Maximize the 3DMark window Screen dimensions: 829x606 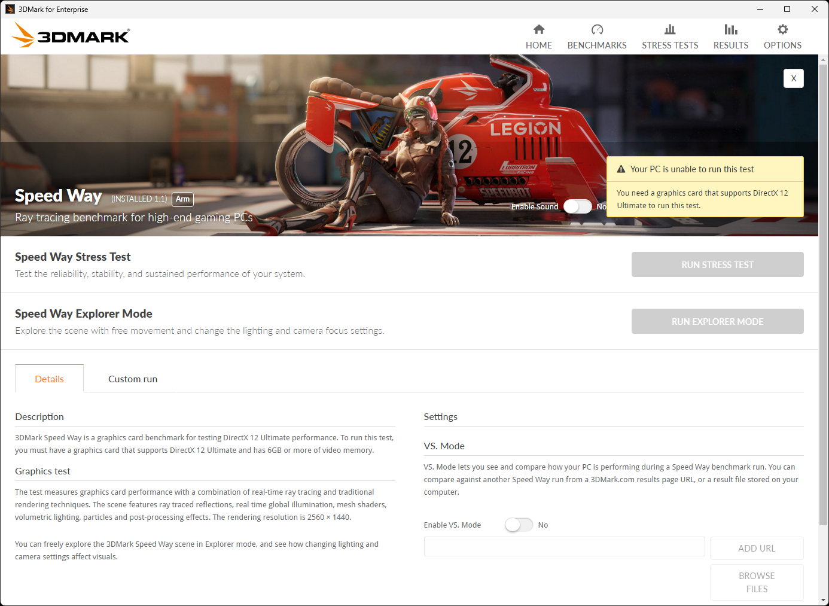coord(787,9)
